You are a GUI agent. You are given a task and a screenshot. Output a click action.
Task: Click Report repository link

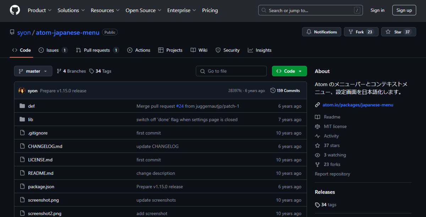pos(332,174)
